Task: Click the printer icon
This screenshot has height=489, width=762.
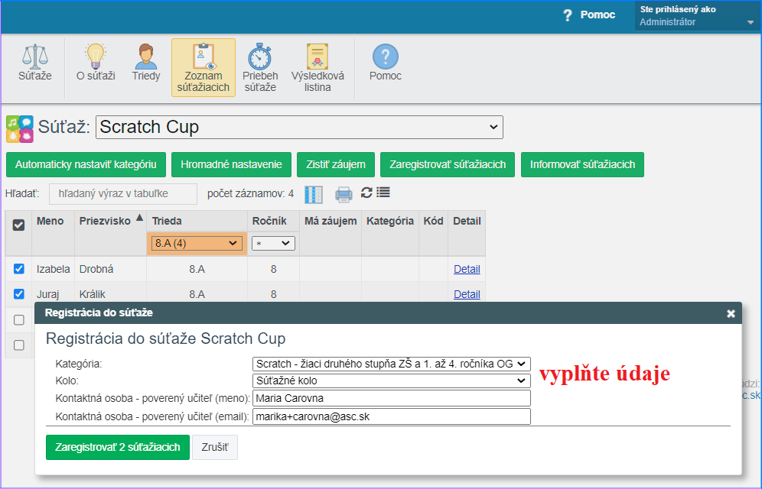Action: tap(344, 195)
